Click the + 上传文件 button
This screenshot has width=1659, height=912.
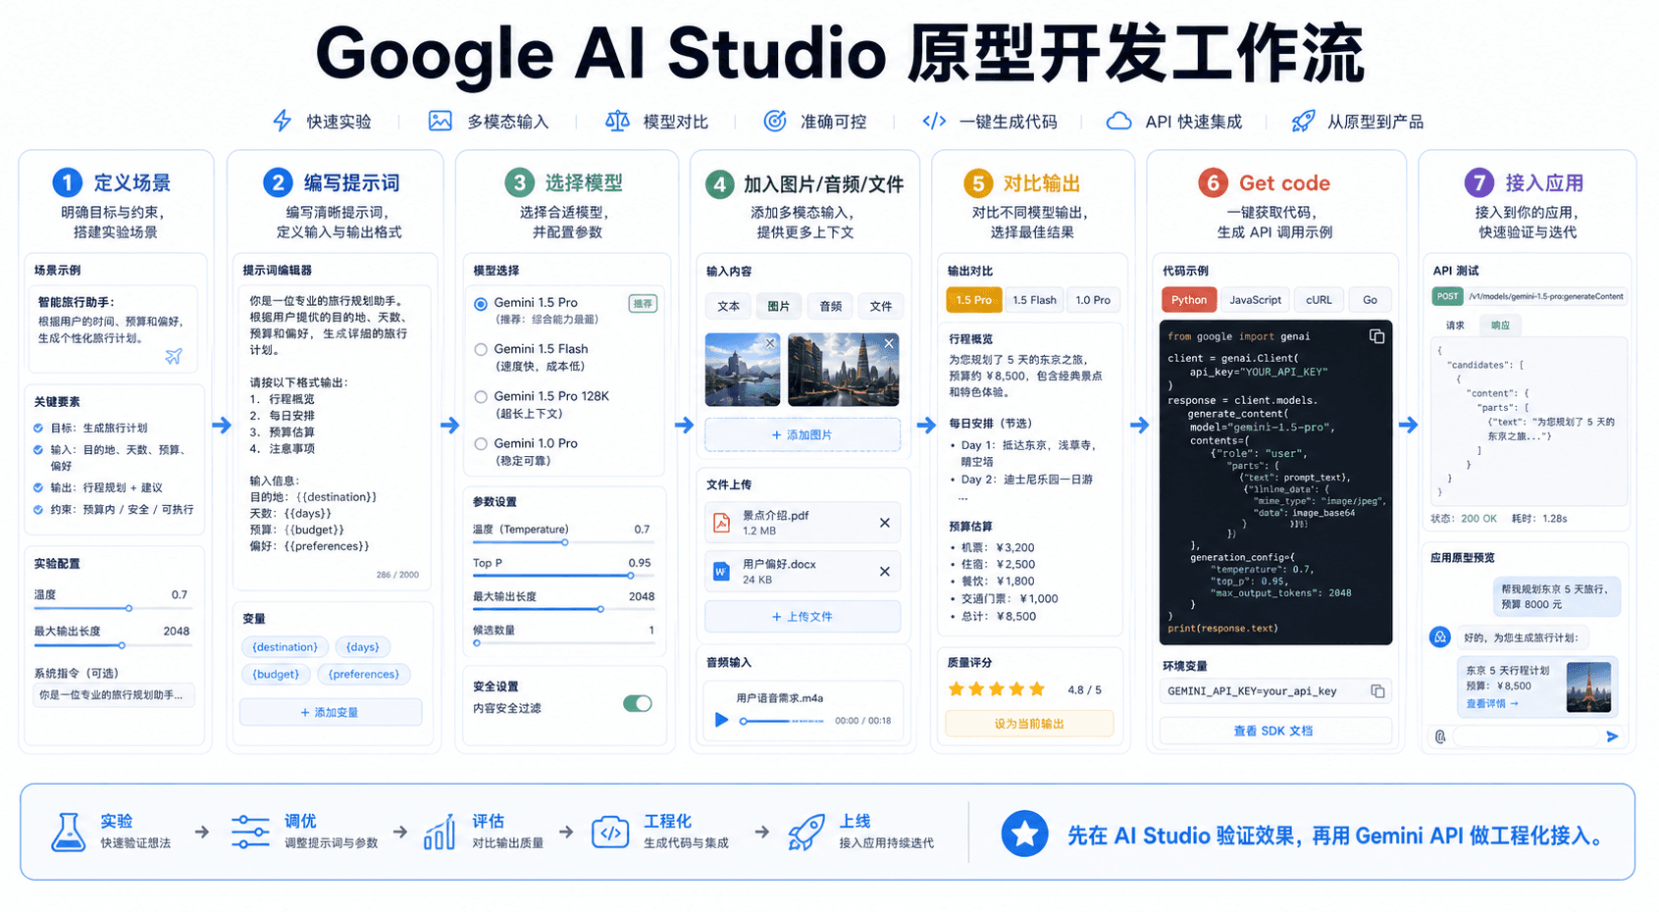[803, 617]
